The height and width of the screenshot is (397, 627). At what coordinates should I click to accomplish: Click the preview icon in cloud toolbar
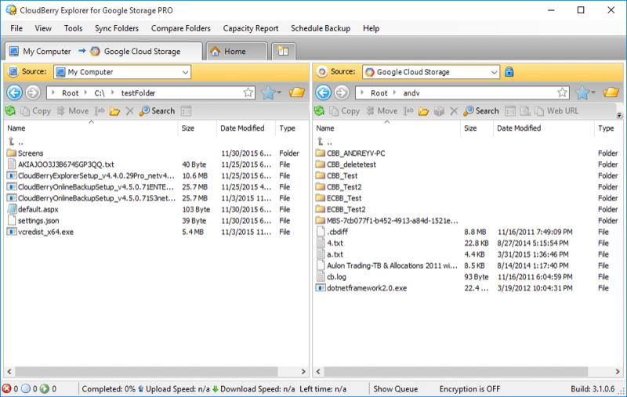[x=525, y=110]
